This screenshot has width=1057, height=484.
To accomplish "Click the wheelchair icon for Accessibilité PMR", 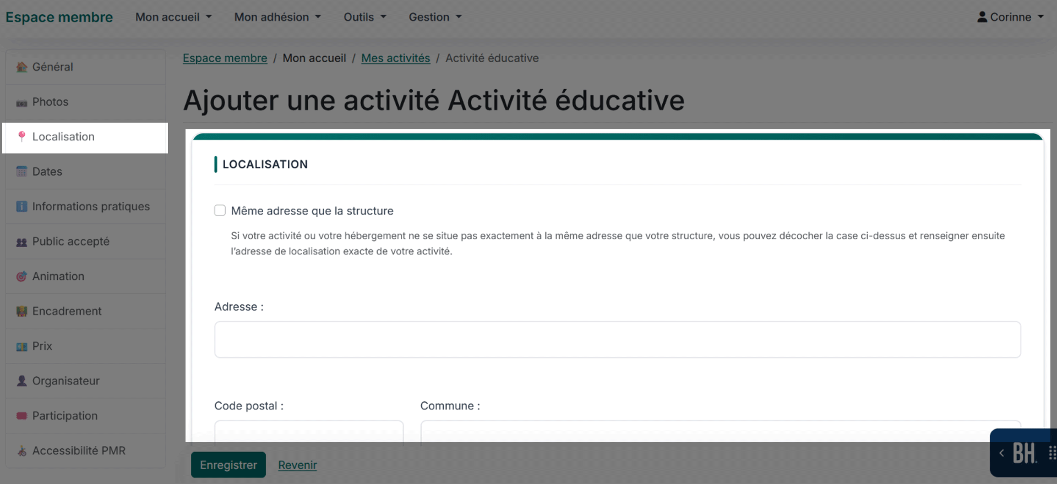I will [21, 451].
